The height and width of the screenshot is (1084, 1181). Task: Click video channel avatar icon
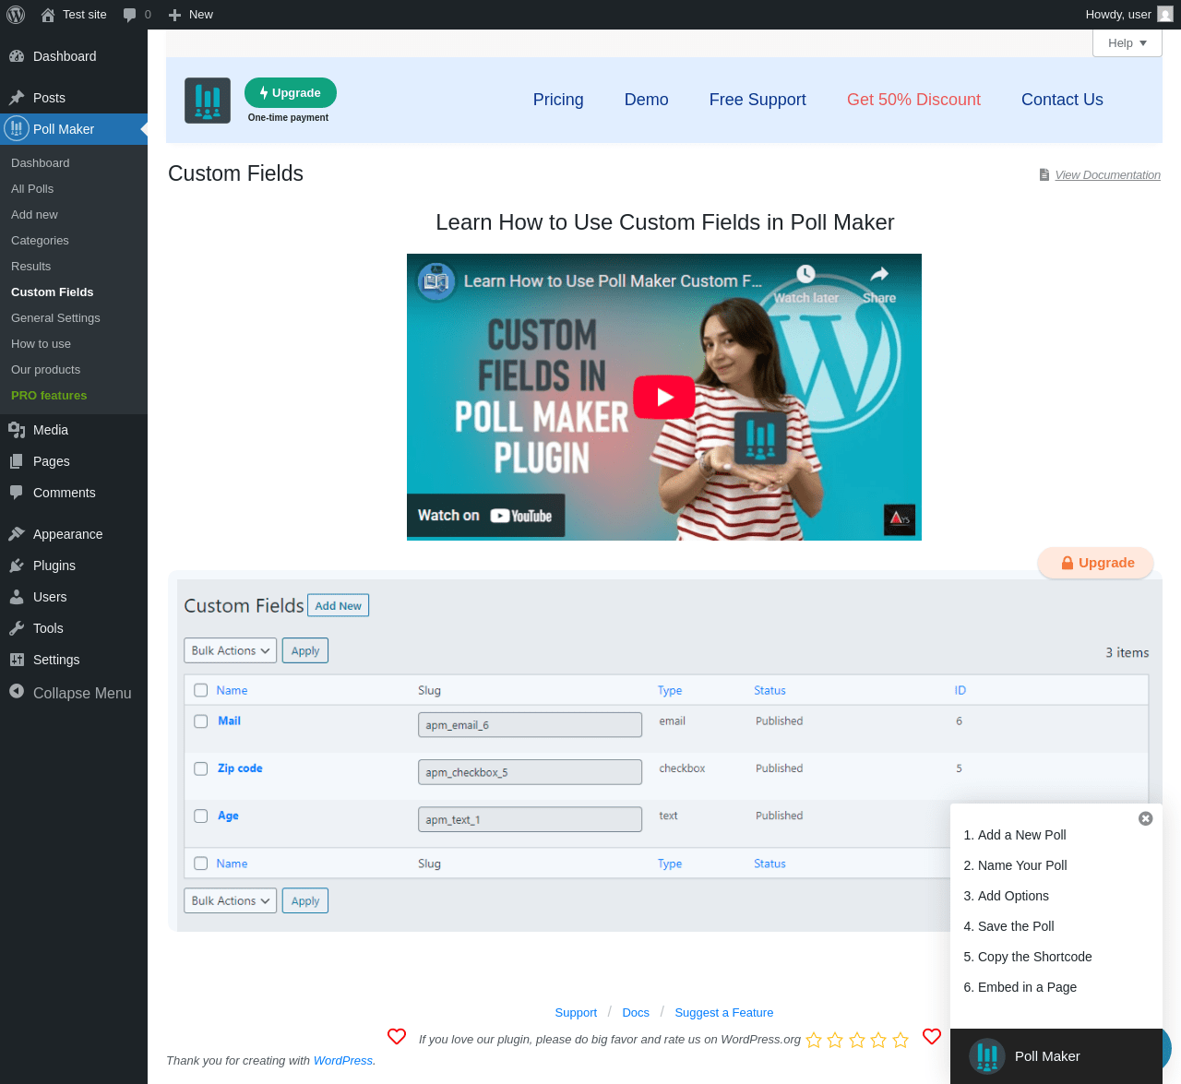[x=436, y=281]
